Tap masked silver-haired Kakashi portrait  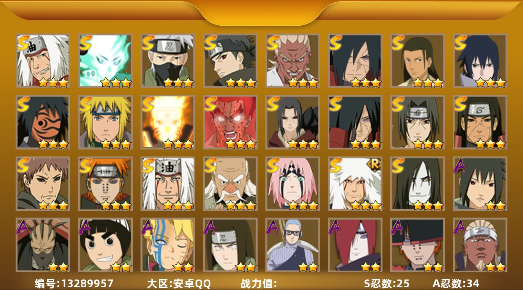click(x=167, y=61)
